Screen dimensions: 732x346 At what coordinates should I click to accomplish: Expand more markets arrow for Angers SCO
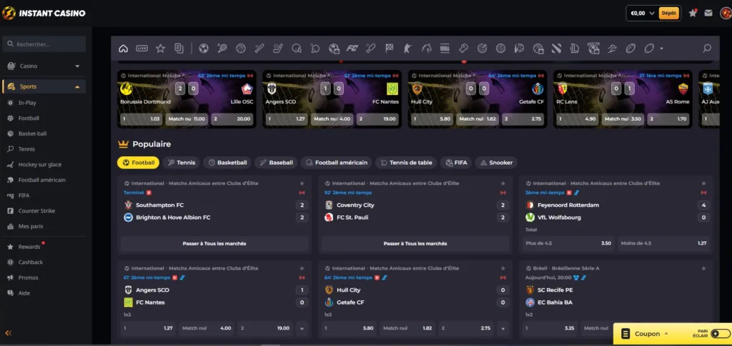tap(302, 328)
